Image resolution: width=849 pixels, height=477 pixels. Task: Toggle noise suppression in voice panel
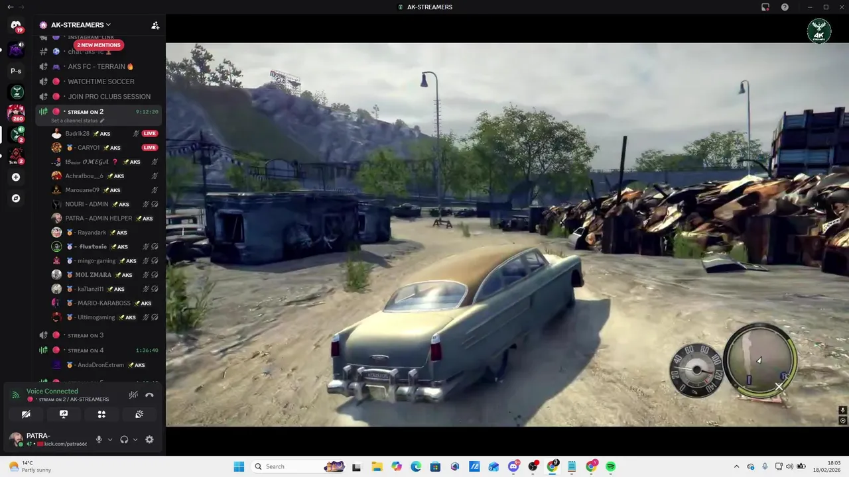133,395
